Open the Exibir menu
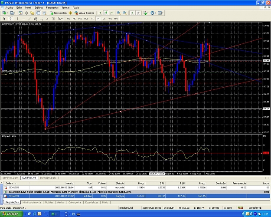271x217 pixels. click(19, 8)
